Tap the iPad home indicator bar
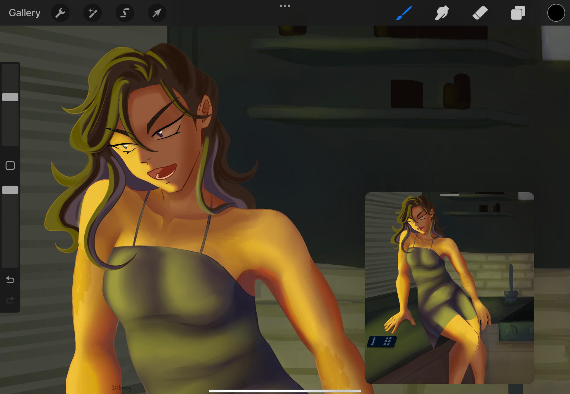Image resolution: width=570 pixels, height=394 pixels. coord(285,390)
